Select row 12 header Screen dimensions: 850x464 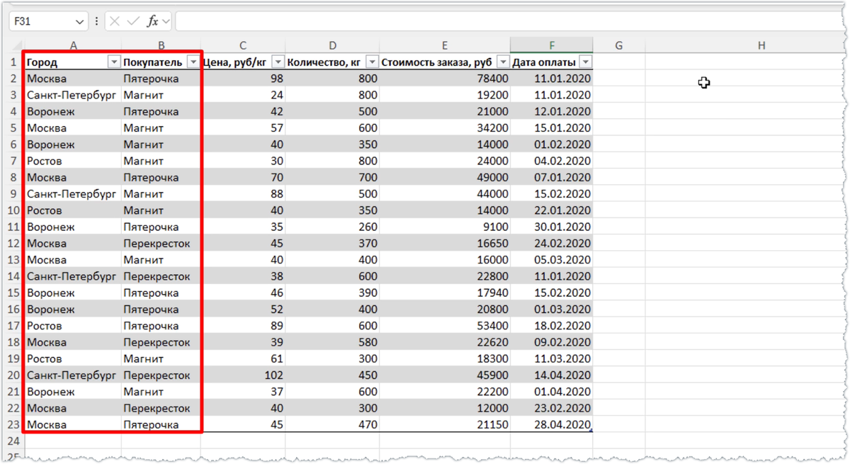[13, 243]
